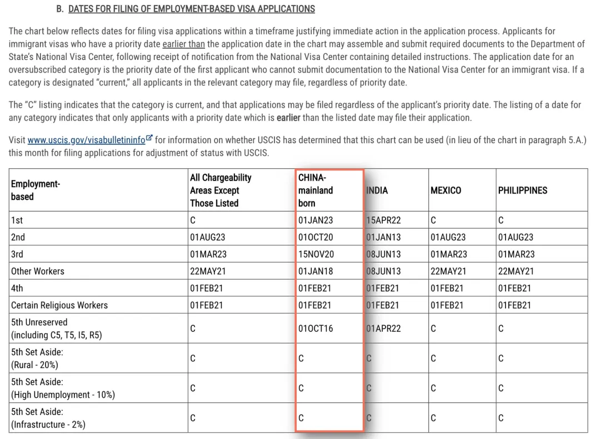Select Philippines' 2nd preference date 01AUG23
600x439 pixels.
pos(516,237)
